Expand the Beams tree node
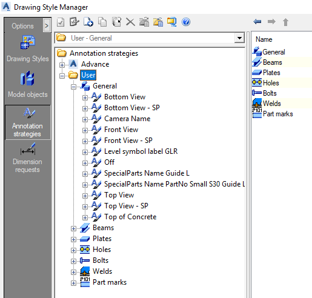This screenshot has width=312, height=298. (x=73, y=228)
